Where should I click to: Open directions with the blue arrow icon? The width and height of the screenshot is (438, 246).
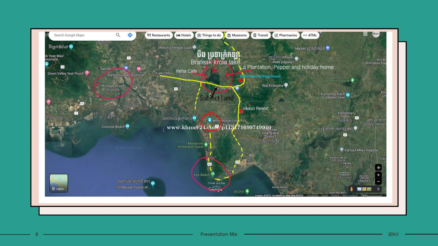point(130,35)
